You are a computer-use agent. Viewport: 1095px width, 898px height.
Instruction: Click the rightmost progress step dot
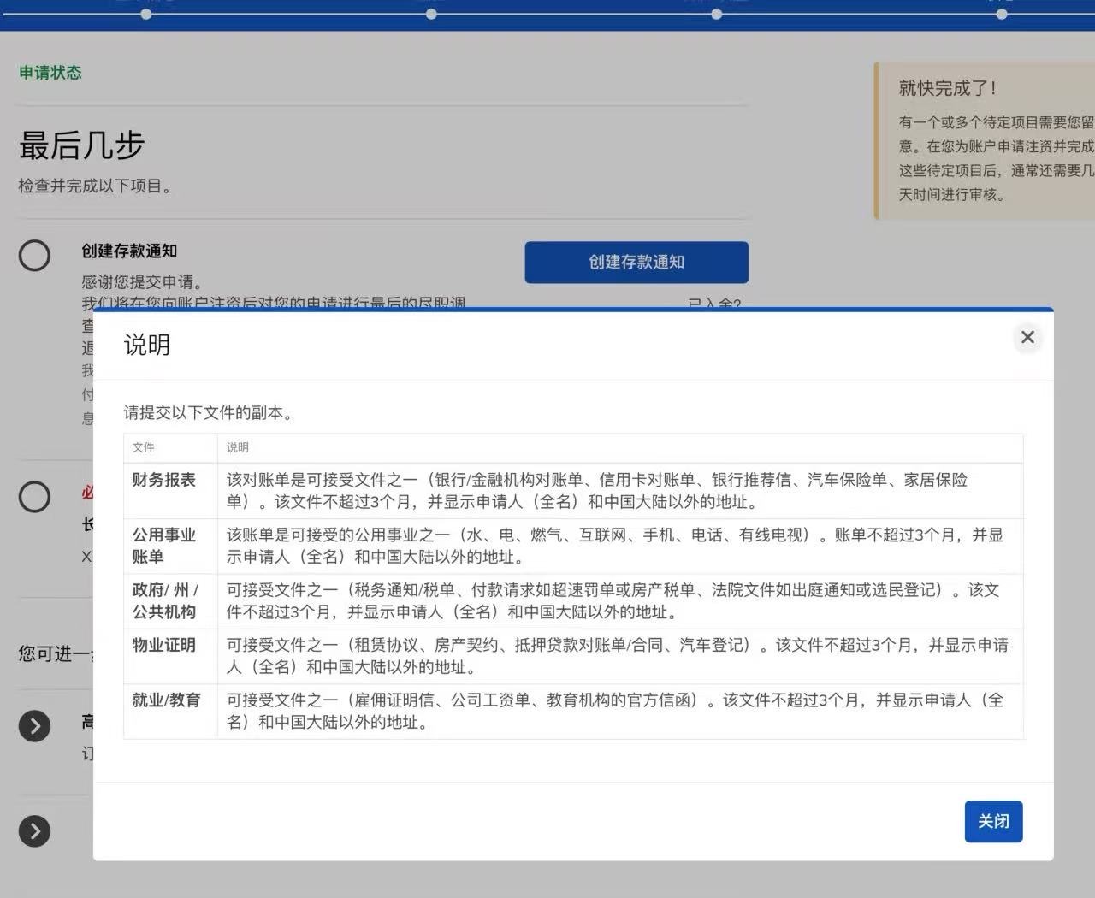click(1001, 14)
